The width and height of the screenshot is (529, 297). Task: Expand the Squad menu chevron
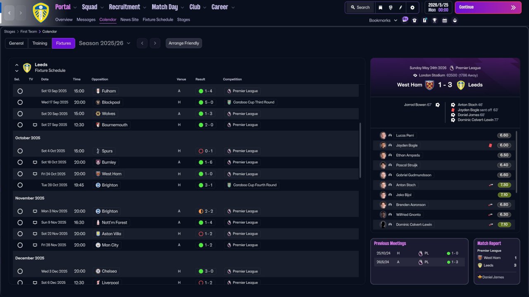point(102,7)
